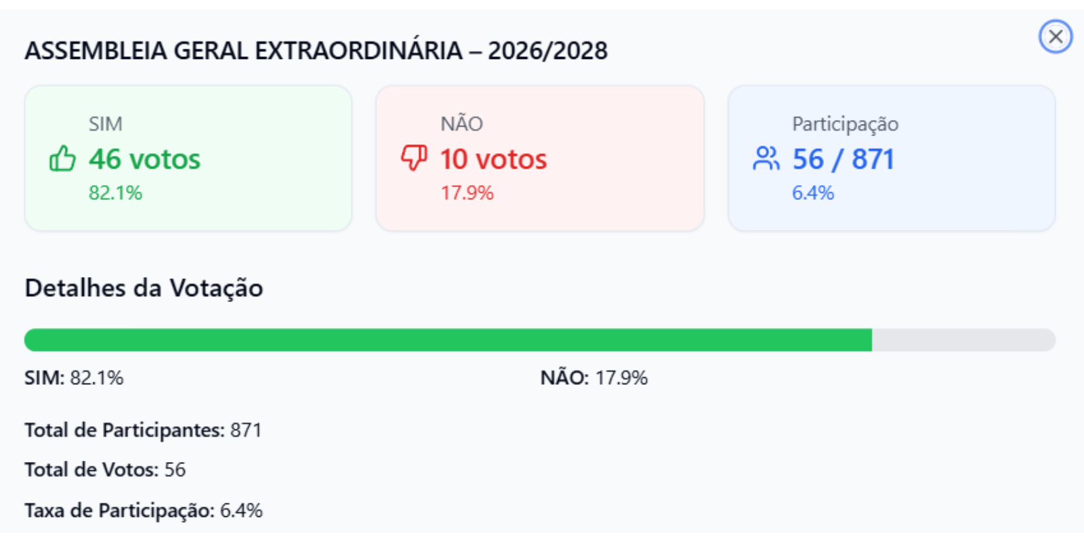Select the "46 votos" green count

click(144, 159)
